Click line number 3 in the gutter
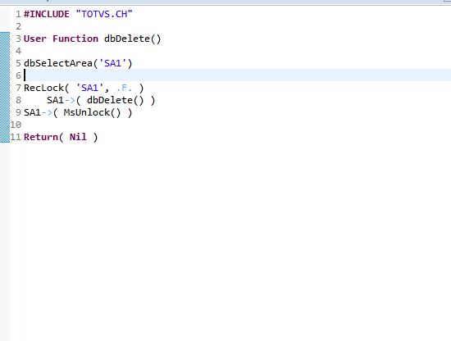The image size is (451, 341). (x=18, y=39)
